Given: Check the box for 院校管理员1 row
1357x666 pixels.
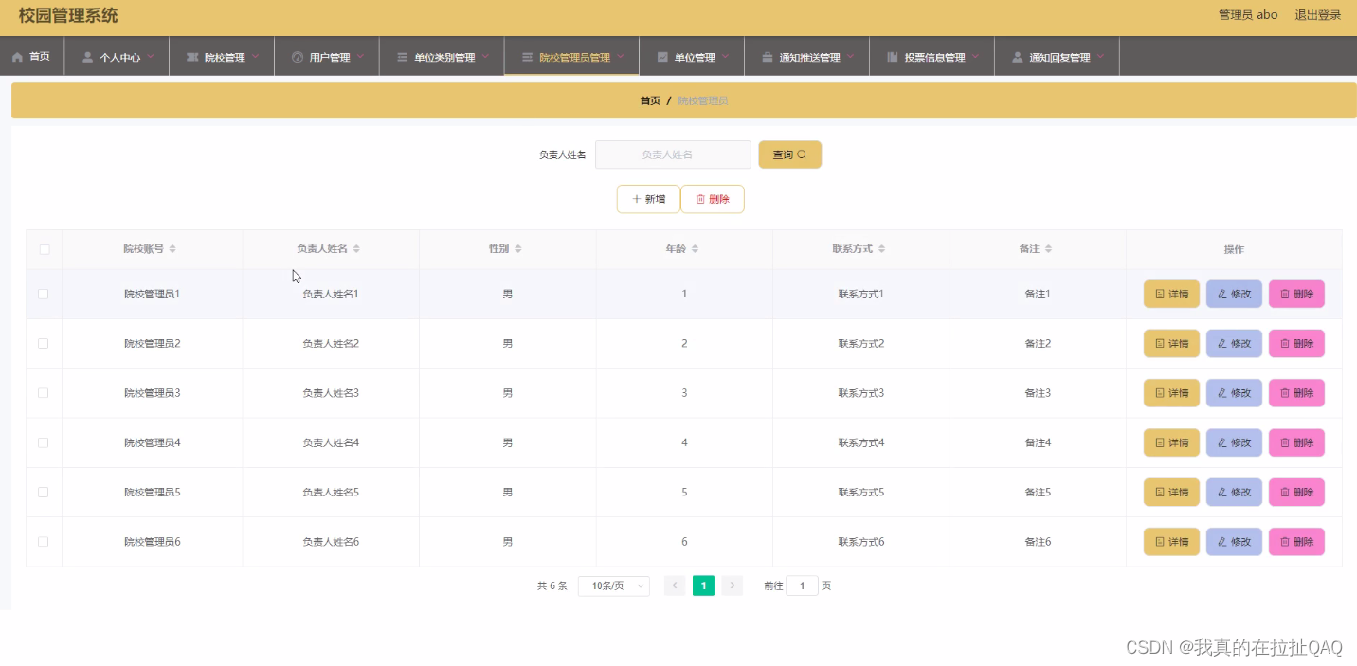Looking at the screenshot, I should [44, 294].
